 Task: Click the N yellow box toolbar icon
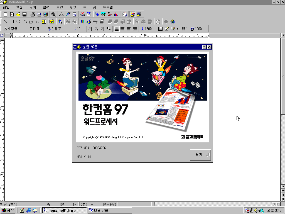[139, 14]
